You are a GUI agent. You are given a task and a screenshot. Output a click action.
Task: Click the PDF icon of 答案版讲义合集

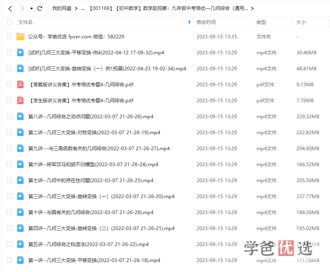tap(20, 84)
